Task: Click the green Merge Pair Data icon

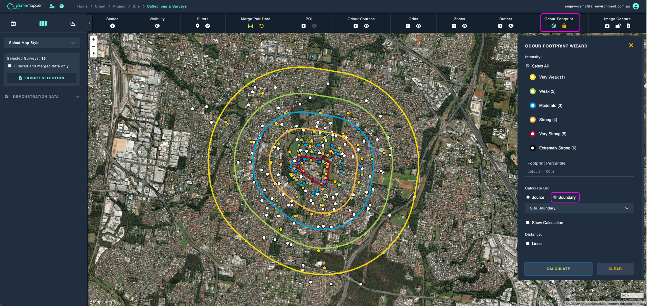Action: tap(250, 26)
